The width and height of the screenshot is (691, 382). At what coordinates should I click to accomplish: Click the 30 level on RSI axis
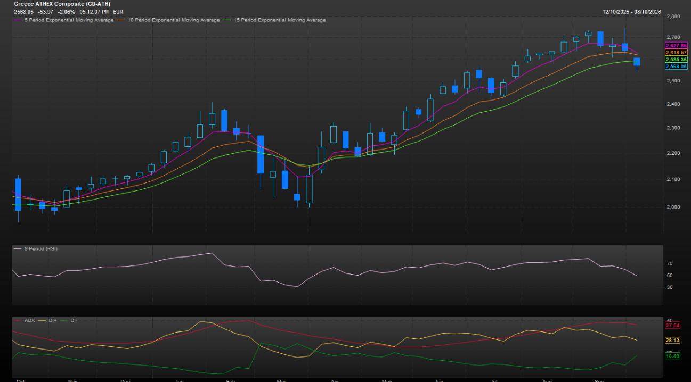click(670, 287)
